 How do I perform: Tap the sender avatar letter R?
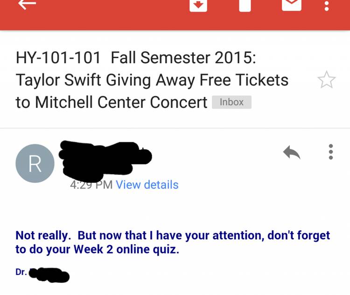35,163
